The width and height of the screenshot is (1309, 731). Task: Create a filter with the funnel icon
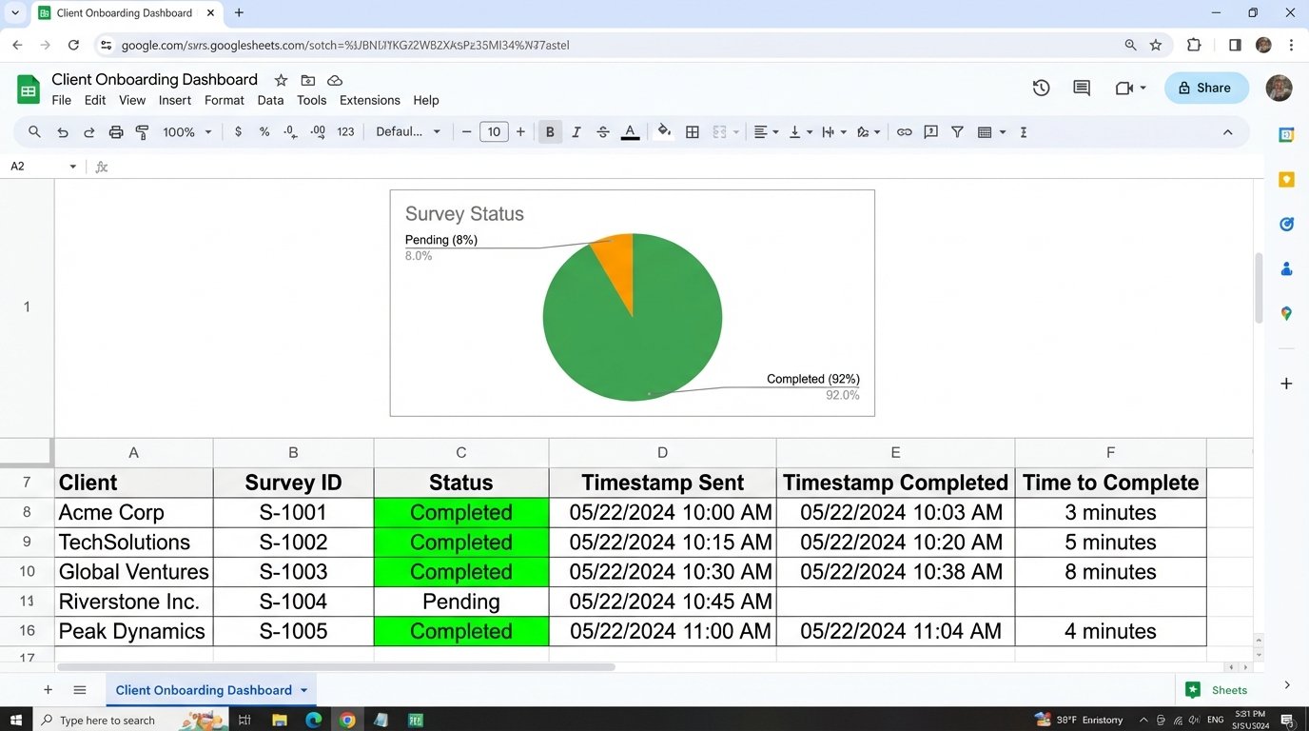click(957, 131)
